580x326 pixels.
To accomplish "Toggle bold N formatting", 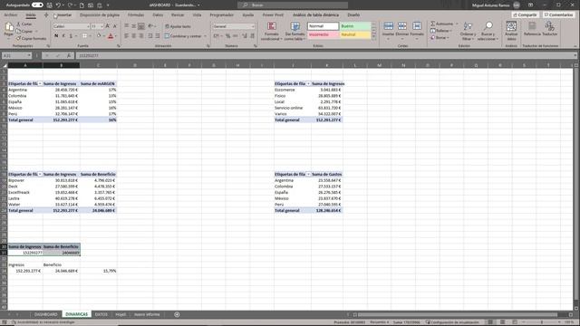I will click(56, 36).
